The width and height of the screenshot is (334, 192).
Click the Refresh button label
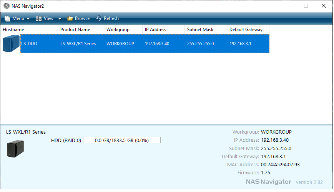[111, 18]
